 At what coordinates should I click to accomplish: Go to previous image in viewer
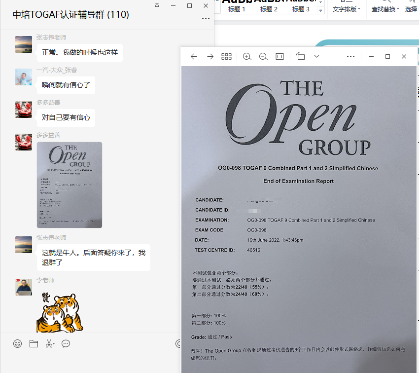[x=194, y=56]
